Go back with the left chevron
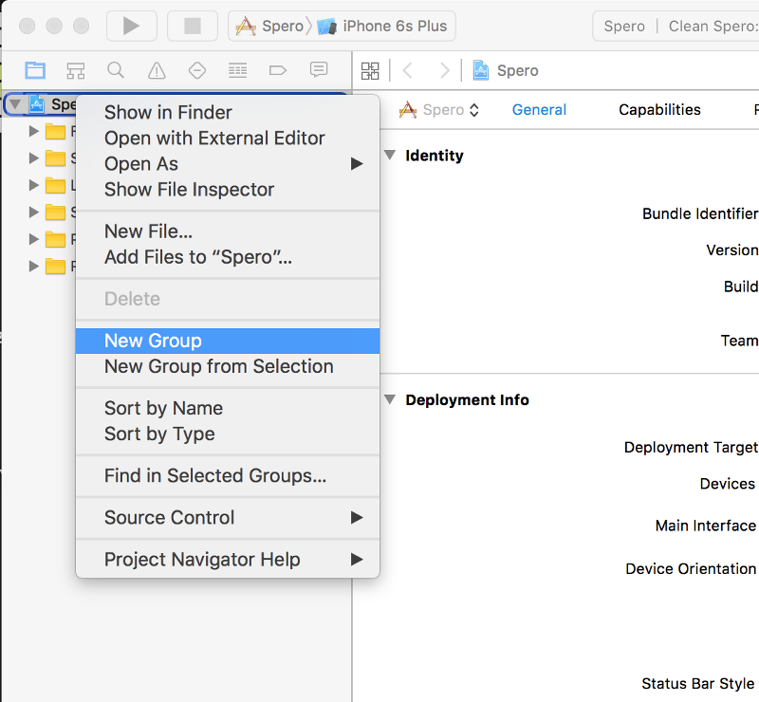Screen dimensions: 759x702 point(408,71)
